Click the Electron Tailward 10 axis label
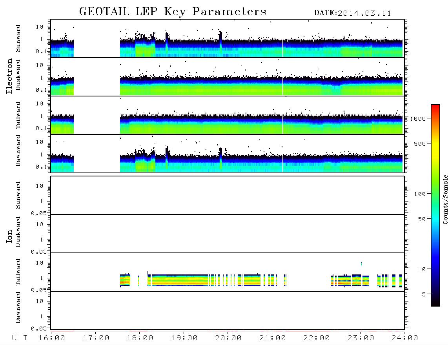 (x=39, y=103)
